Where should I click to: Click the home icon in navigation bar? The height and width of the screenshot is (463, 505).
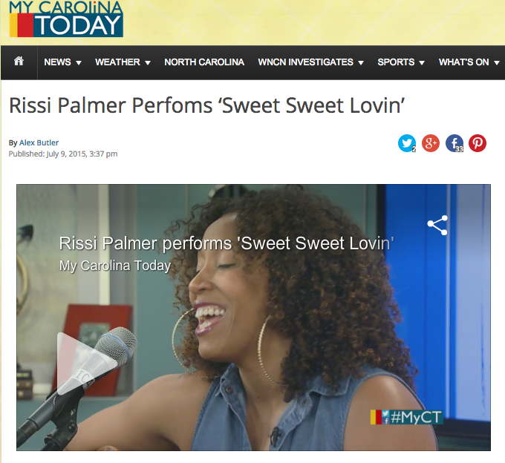tap(19, 61)
